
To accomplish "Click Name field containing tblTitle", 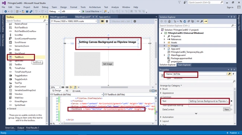I will click(x=200, y=74).
